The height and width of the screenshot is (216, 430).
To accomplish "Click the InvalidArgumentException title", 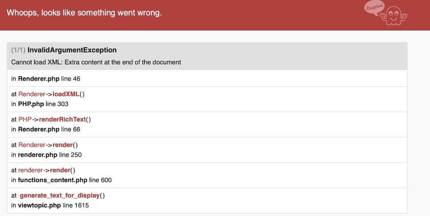I will point(72,50).
